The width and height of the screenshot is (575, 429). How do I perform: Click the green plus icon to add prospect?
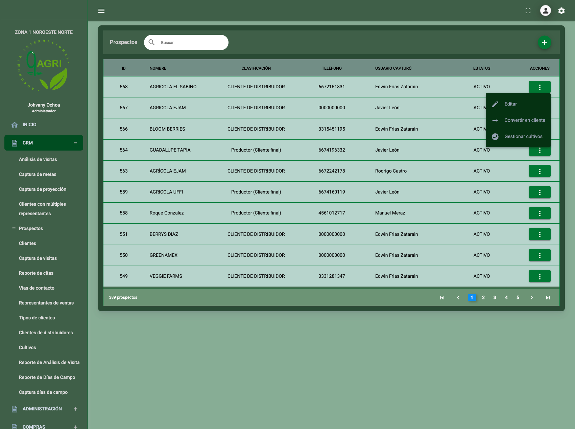544,42
